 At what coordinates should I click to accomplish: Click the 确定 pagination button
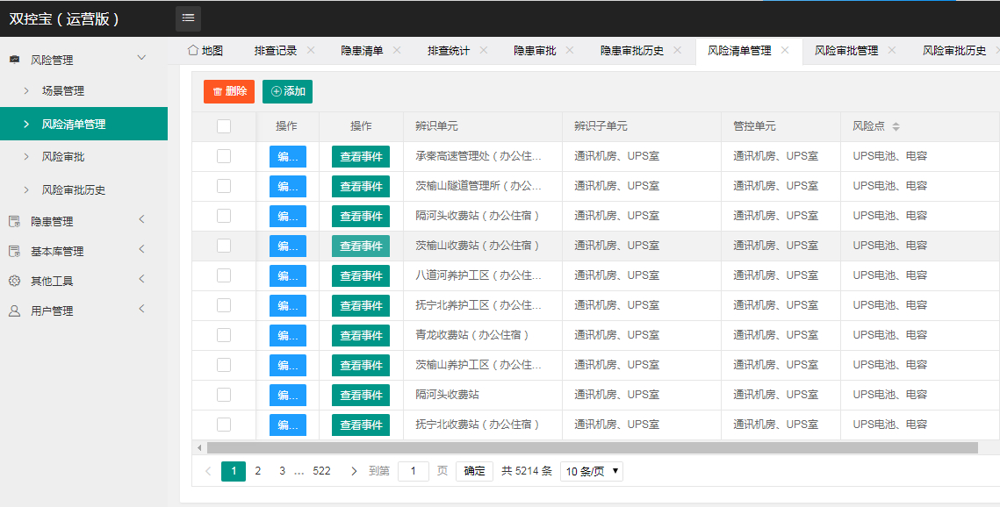coord(474,471)
